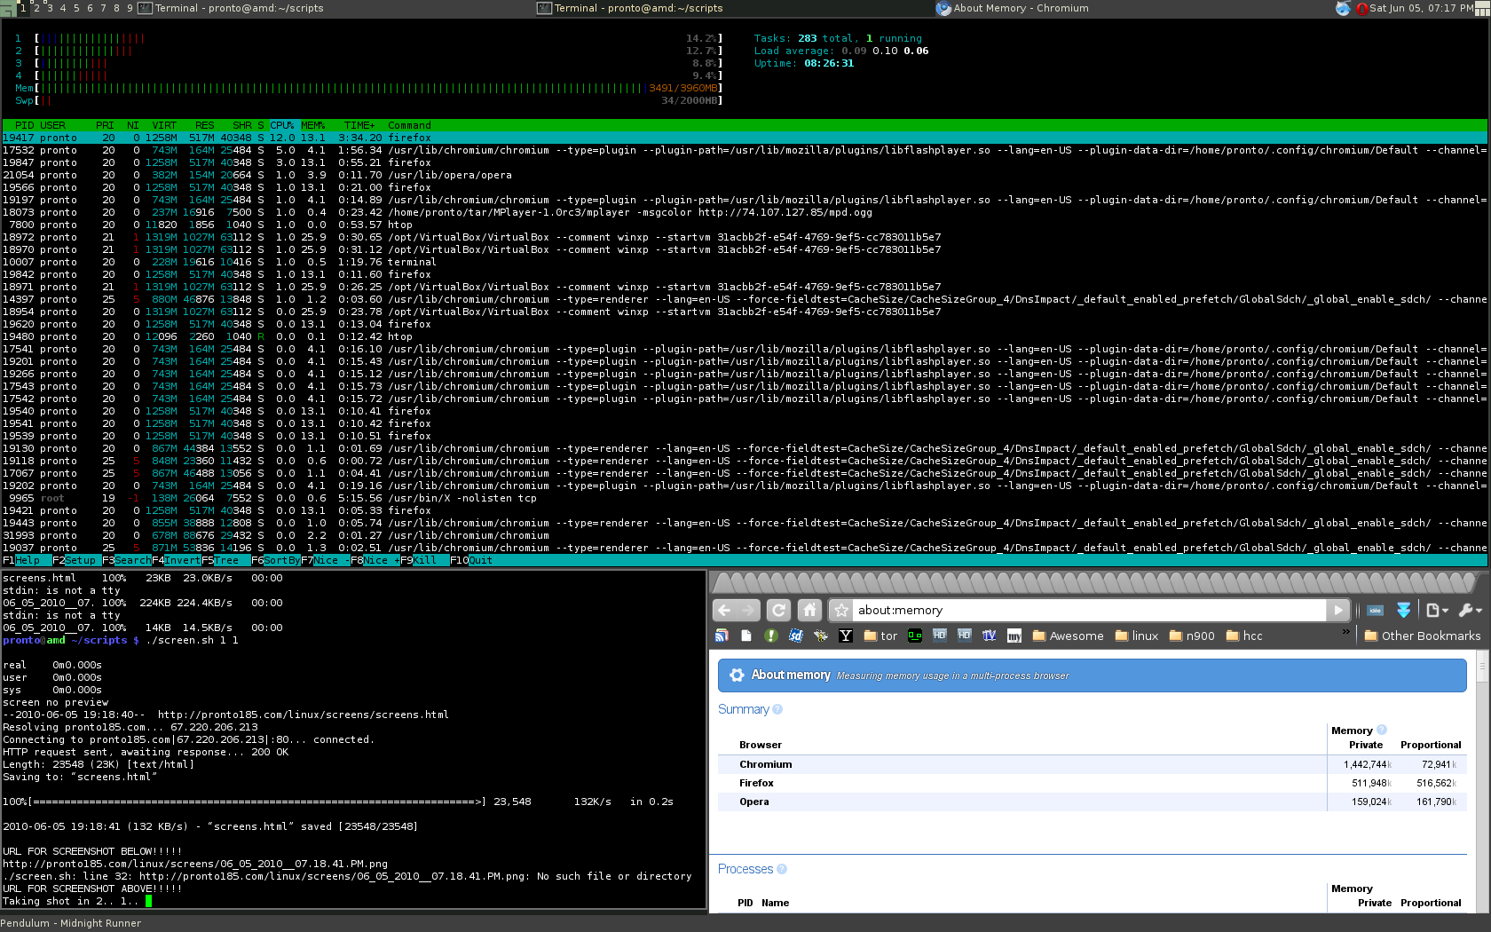Bookmark page with the star icon
Image resolution: width=1491 pixels, height=932 pixels.
pyautogui.click(x=840, y=611)
